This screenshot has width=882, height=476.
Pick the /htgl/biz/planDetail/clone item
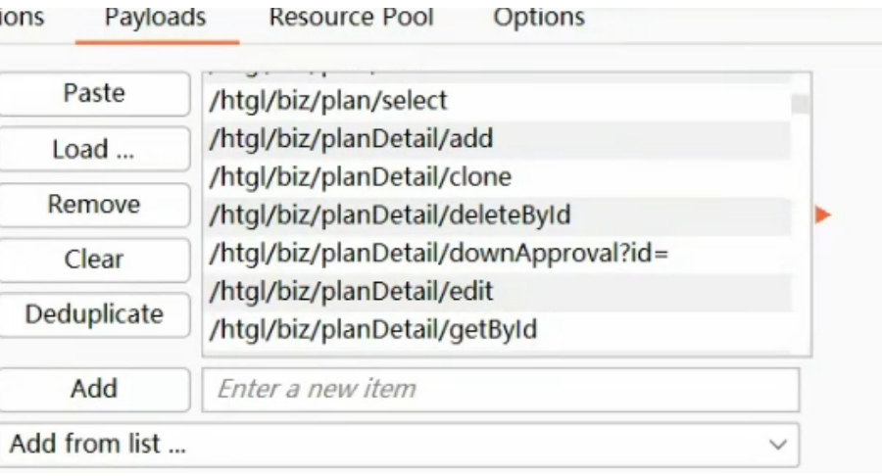[361, 177]
